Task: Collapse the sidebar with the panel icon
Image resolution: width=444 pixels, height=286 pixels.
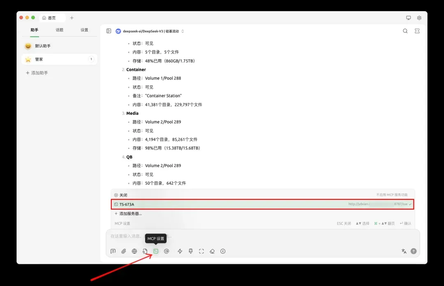Action: click(x=109, y=31)
